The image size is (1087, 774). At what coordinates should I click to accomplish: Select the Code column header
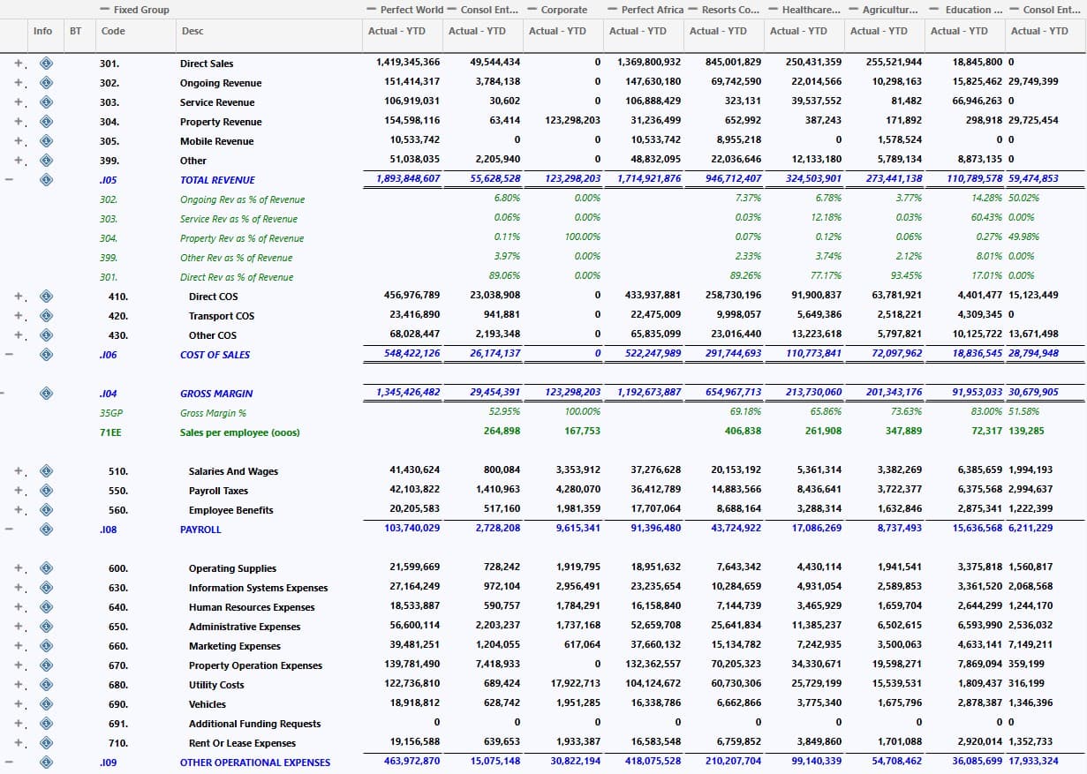pos(113,31)
